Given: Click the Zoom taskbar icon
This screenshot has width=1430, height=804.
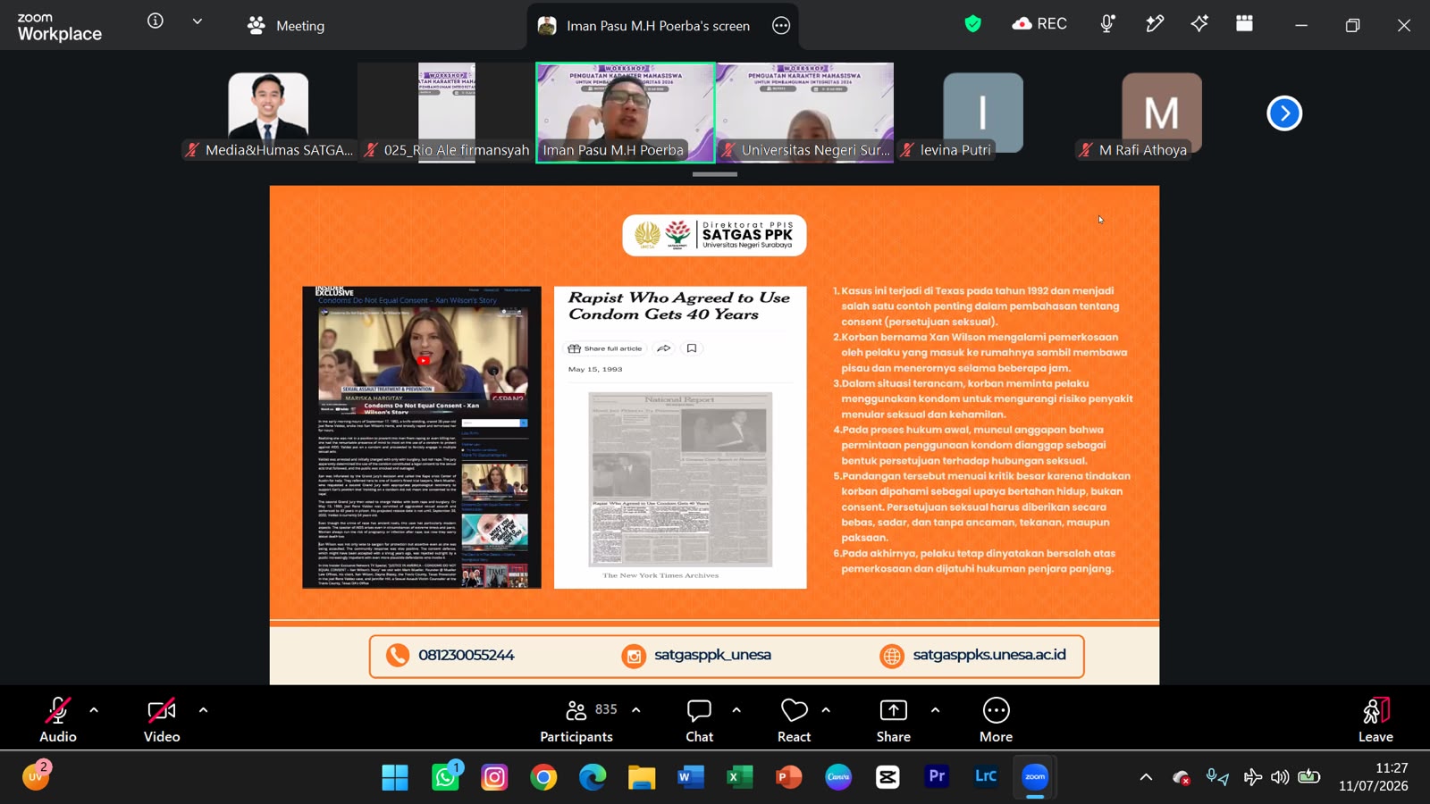Looking at the screenshot, I should tap(1035, 777).
